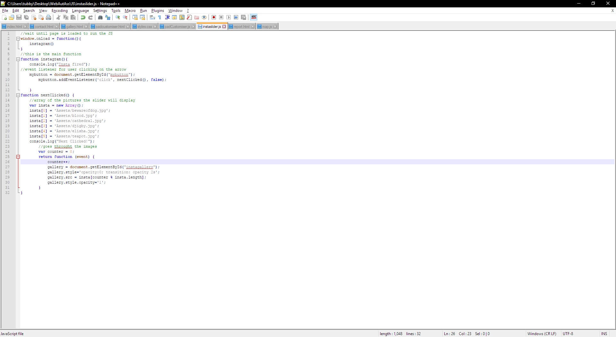Switch to the gallery.html tab
Image resolution: width=616 pixels, height=337 pixels.
tap(74, 27)
